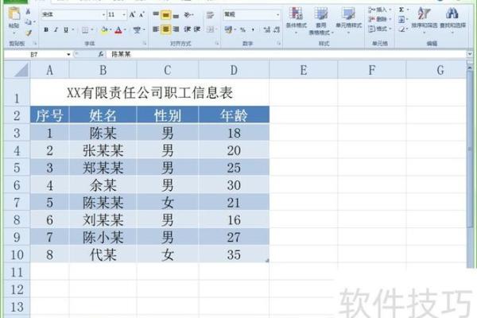Click the Decrease Decimal icon
The height and width of the screenshot is (318, 477).
(x=277, y=30)
